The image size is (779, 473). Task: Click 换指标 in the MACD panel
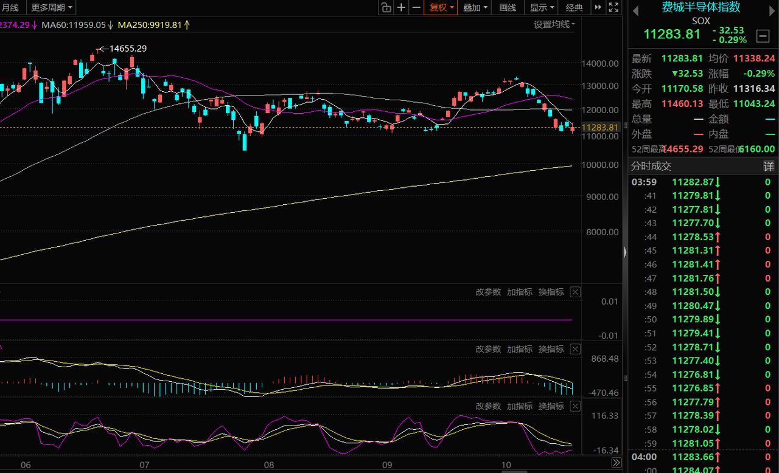(551, 349)
